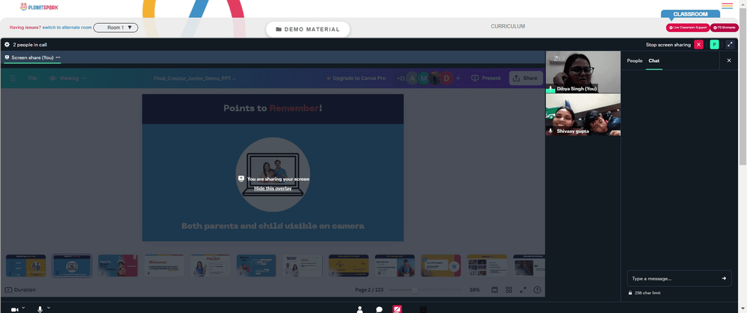Click Shivaay gupta video tile

pyautogui.click(x=583, y=114)
